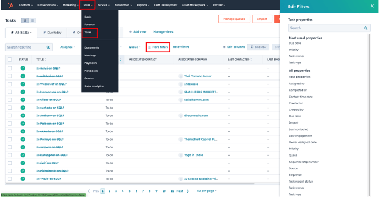Select Sales Analytics in the Sales menu
The width and height of the screenshot is (379, 203).
coord(94,86)
